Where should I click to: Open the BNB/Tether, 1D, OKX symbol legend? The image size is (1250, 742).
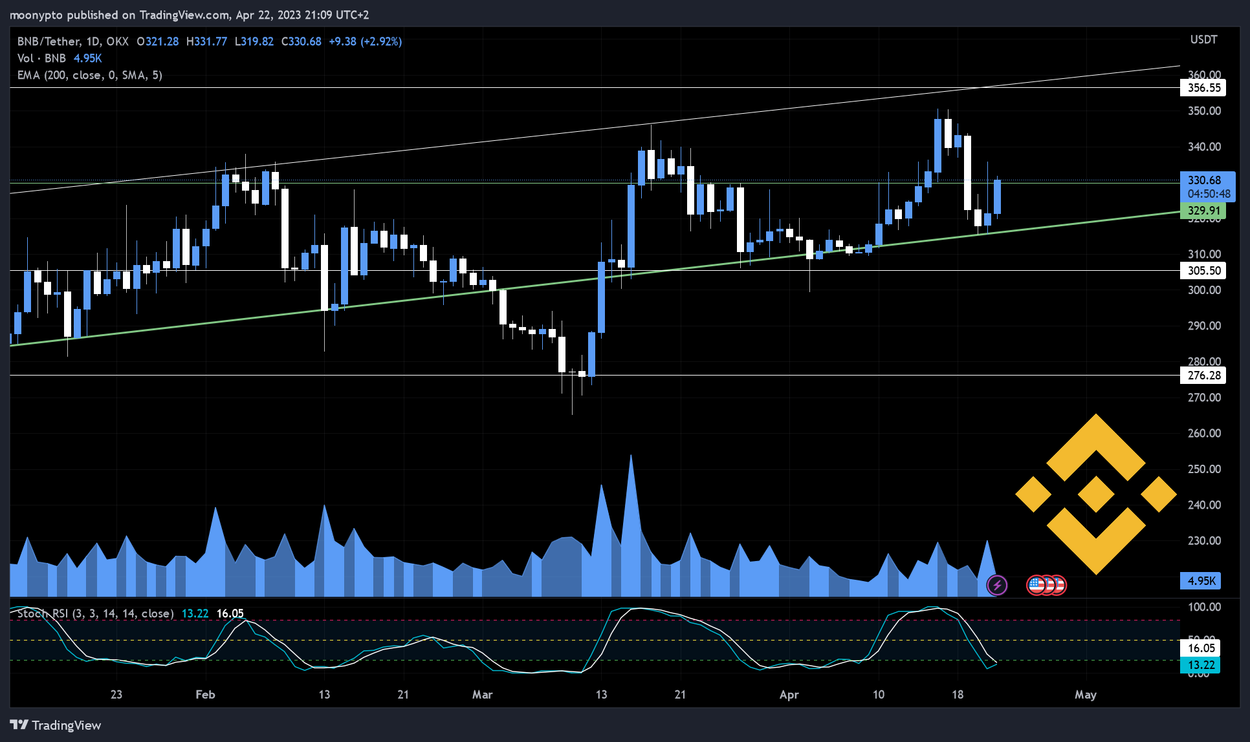(73, 41)
